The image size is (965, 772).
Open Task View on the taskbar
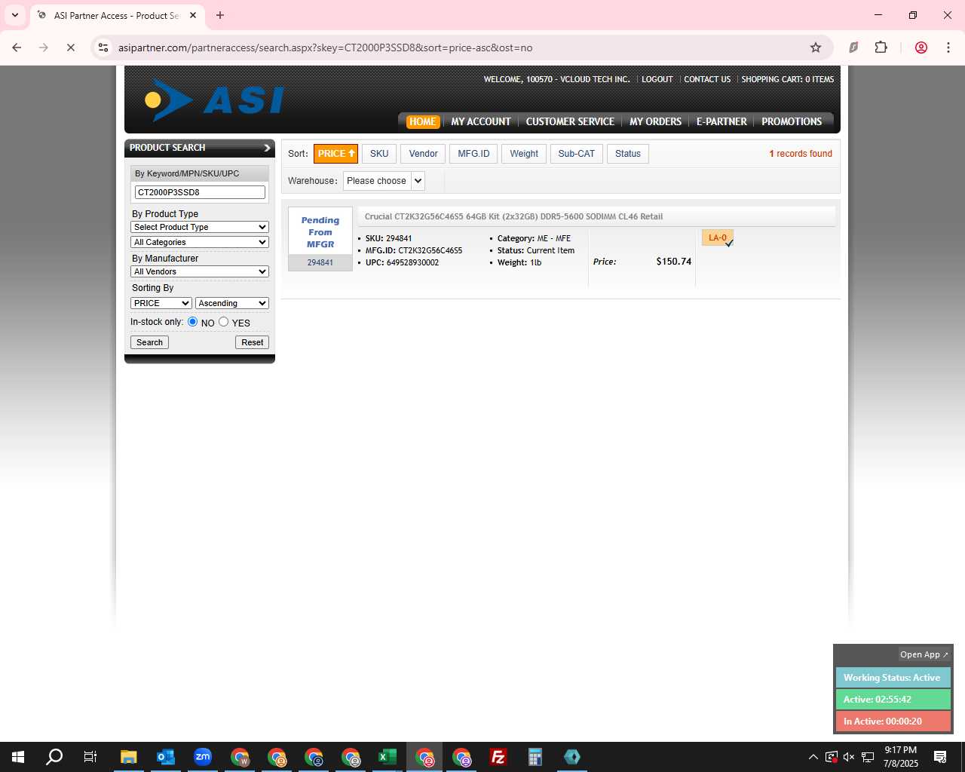pyautogui.click(x=90, y=757)
